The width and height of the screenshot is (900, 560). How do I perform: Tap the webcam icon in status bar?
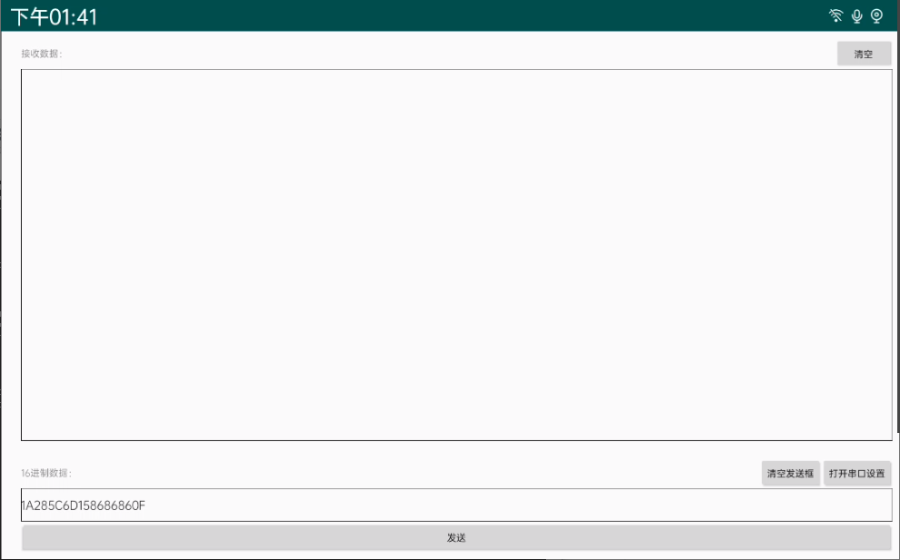(876, 16)
